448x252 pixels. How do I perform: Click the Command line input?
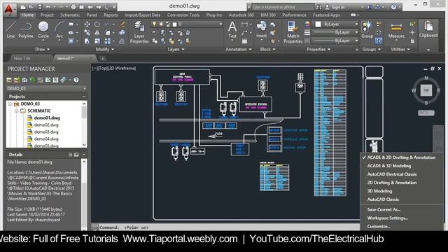click(229, 227)
